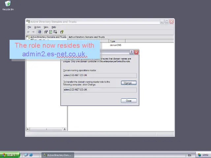Click the EN language indicator in the taskbar
Viewport: 211px width, 158px height.
coord(190,155)
